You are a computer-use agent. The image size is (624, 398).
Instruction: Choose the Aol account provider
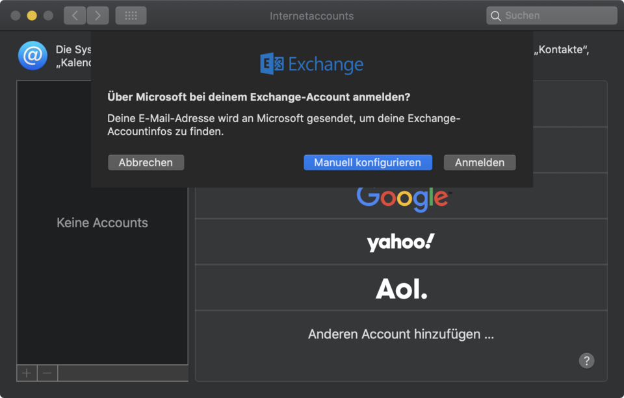[x=401, y=288]
